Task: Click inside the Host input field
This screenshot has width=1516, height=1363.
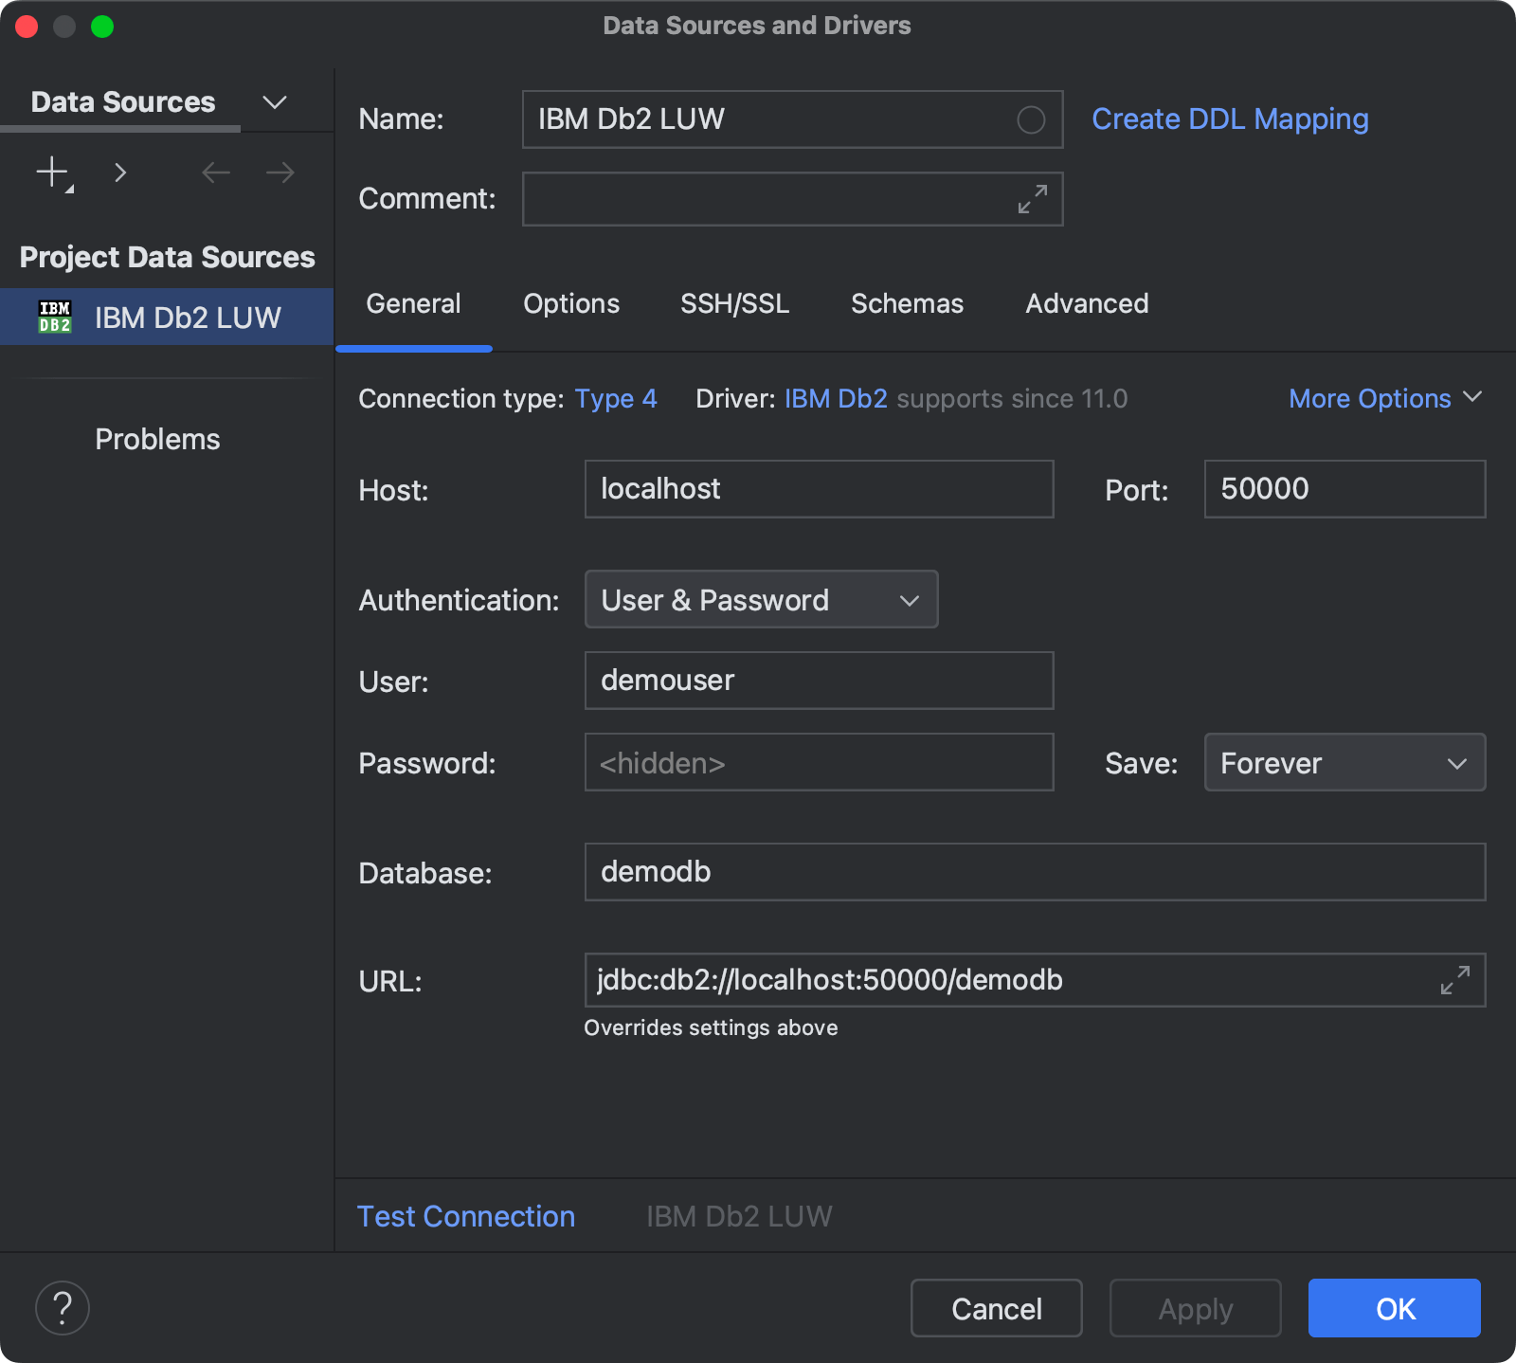Action: pyautogui.click(x=818, y=489)
